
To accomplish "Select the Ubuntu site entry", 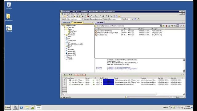I will click(x=70, y=57).
